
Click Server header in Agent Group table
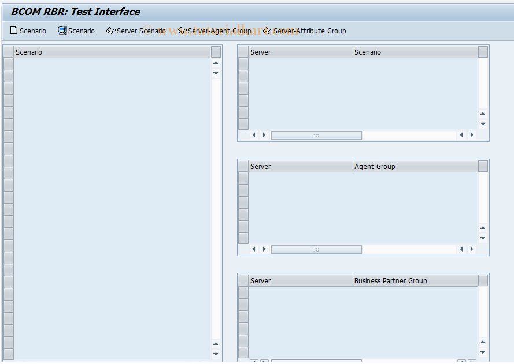tap(301, 167)
